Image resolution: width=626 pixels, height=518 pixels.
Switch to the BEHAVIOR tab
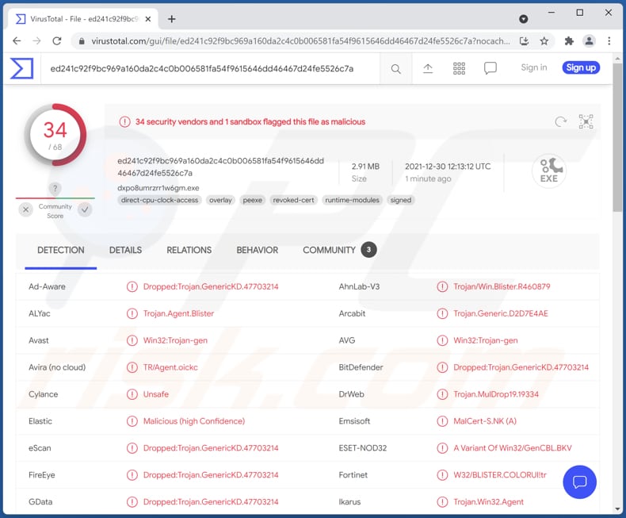[257, 250]
